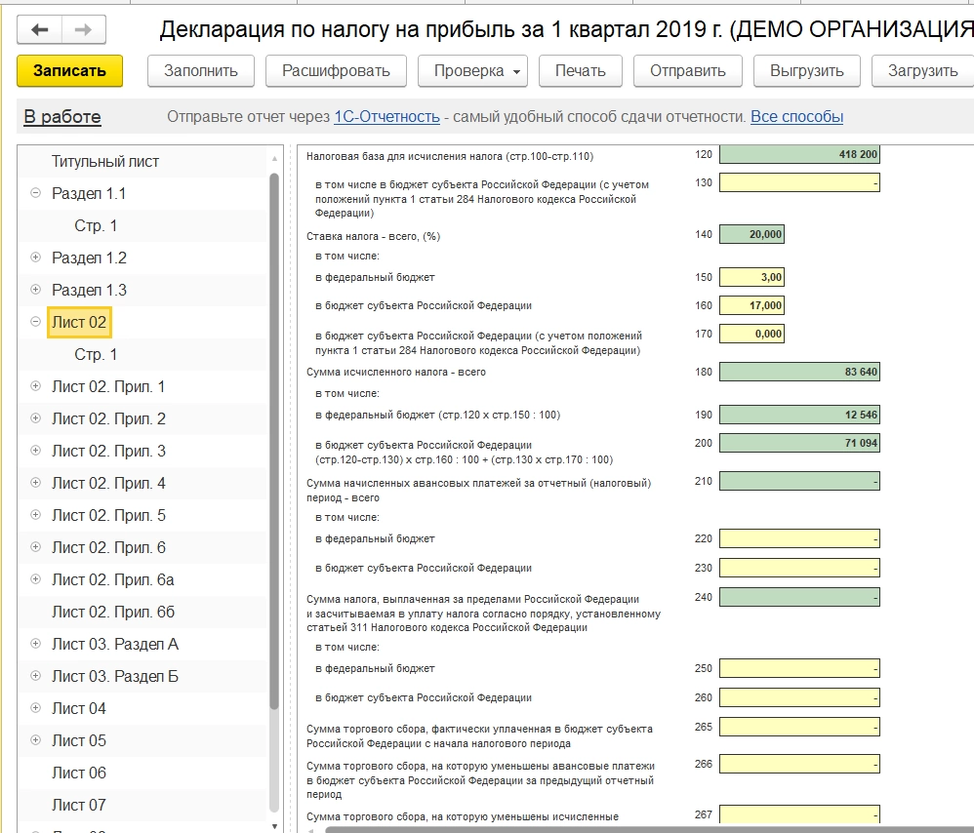
Task: Click the Заполнить button
Action: pos(201,71)
